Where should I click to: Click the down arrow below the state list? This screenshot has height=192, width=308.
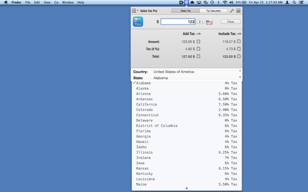click(x=187, y=189)
